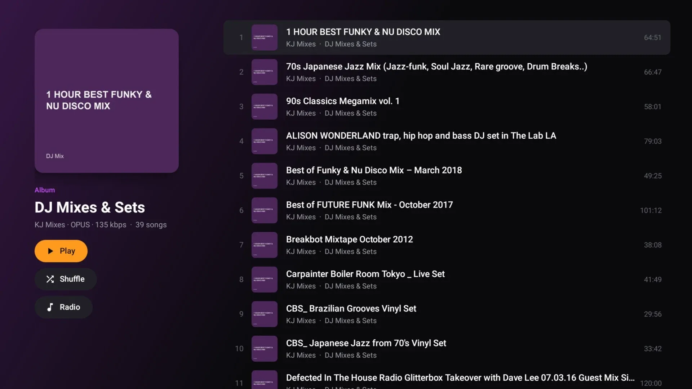692x389 pixels.
Task: Select Defected In The House Radio track
Action: click(x=447, y=378)
